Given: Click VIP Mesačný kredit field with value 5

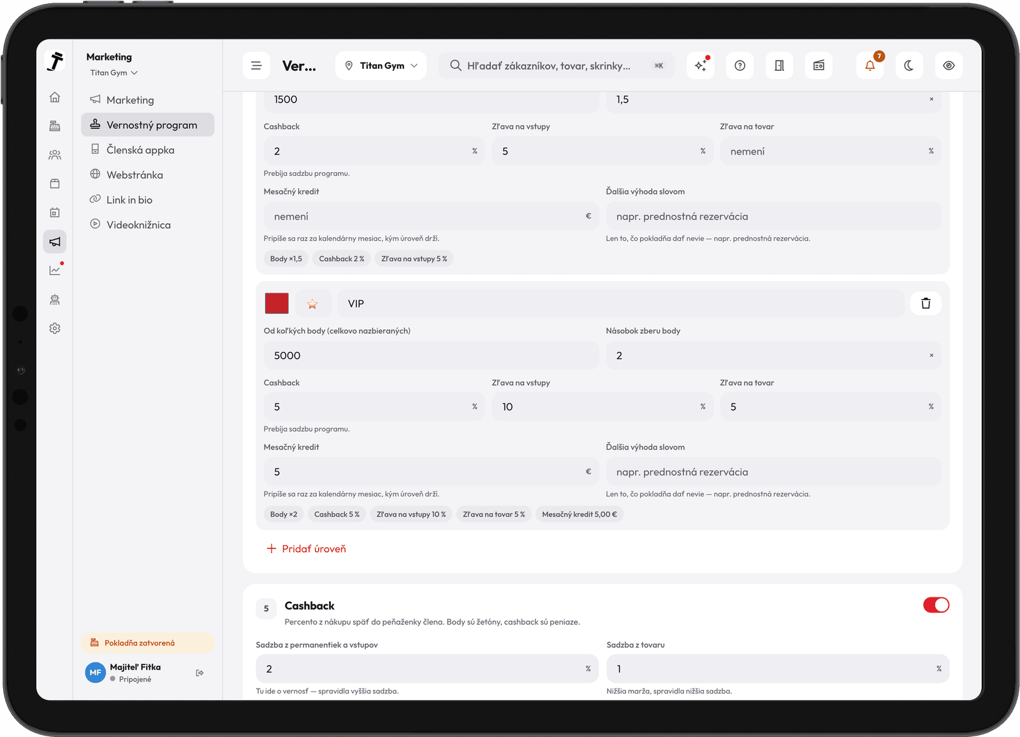Looking at the screenshot, I should pyautogui.click(x=431, y=472).
